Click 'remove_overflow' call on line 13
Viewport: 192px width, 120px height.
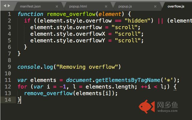tap(48, 93)
